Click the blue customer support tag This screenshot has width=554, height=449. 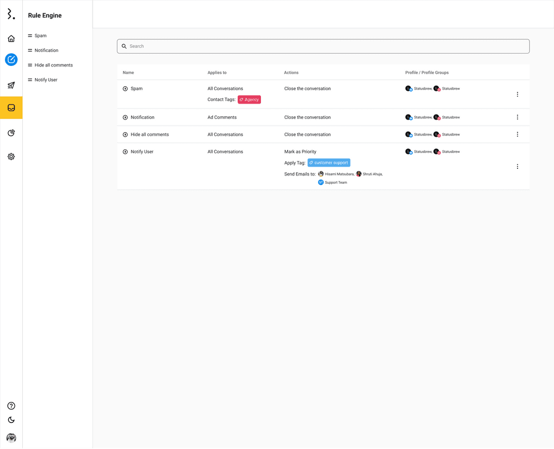pyautogui.click(x=329, y=163)
